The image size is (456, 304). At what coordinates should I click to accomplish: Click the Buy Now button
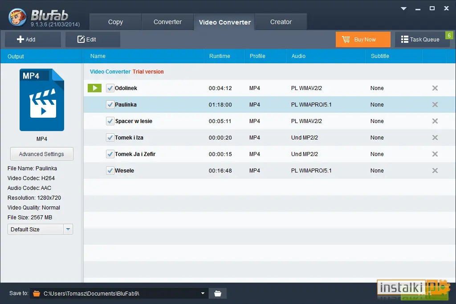[363, 39]
